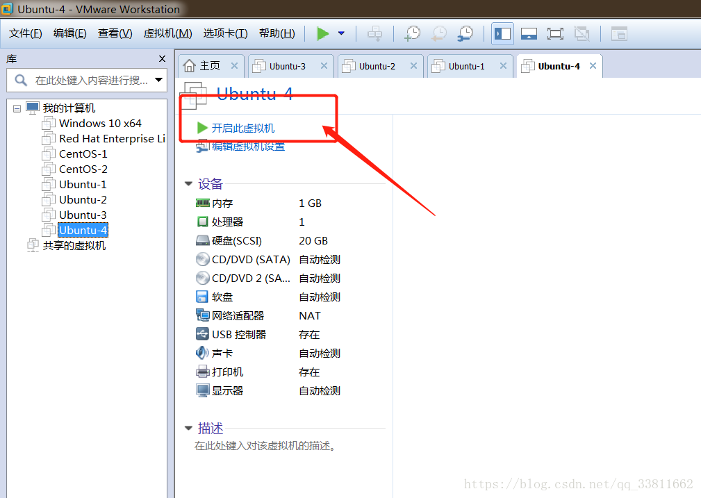Collapse the 设备 devices section
This screenshot has height=498, width=701.
coord(188,184)
